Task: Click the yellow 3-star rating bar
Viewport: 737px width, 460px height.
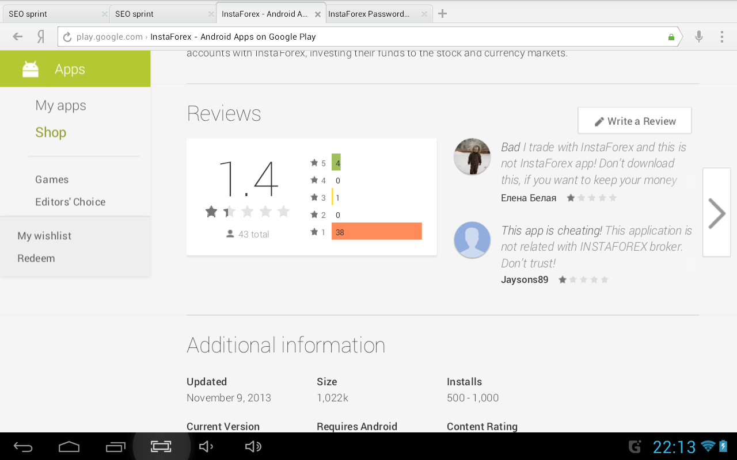Action: click(333, 197)
